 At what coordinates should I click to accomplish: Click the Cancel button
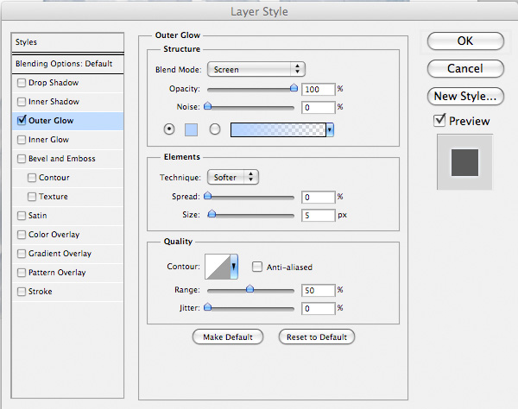click(465, 69)
